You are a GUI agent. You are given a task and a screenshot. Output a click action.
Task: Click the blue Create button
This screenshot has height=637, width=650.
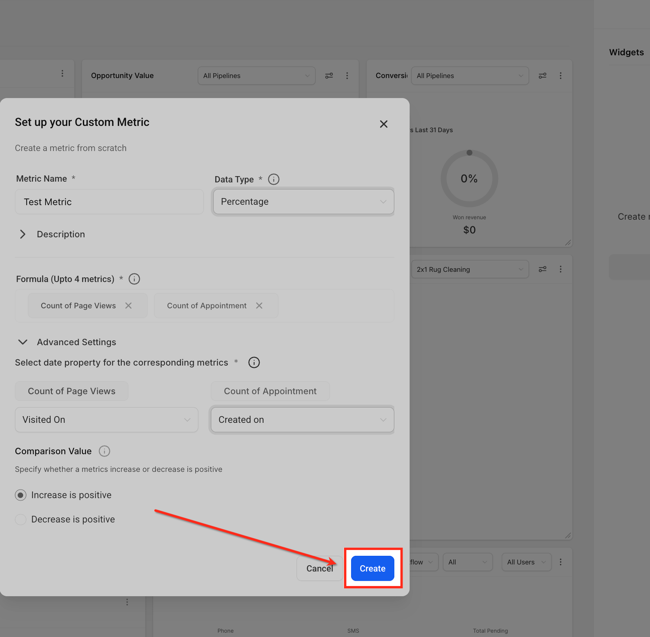click(373, 568)
